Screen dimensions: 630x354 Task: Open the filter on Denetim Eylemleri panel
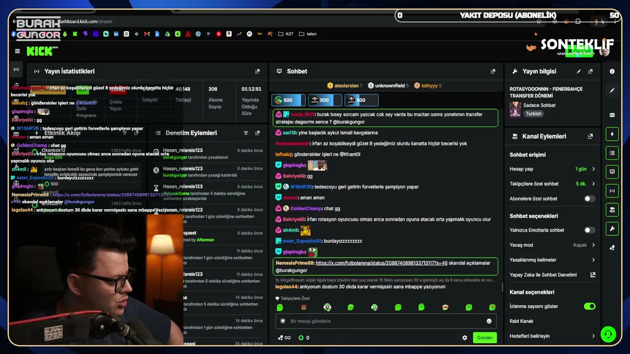(x=246, y=133)
